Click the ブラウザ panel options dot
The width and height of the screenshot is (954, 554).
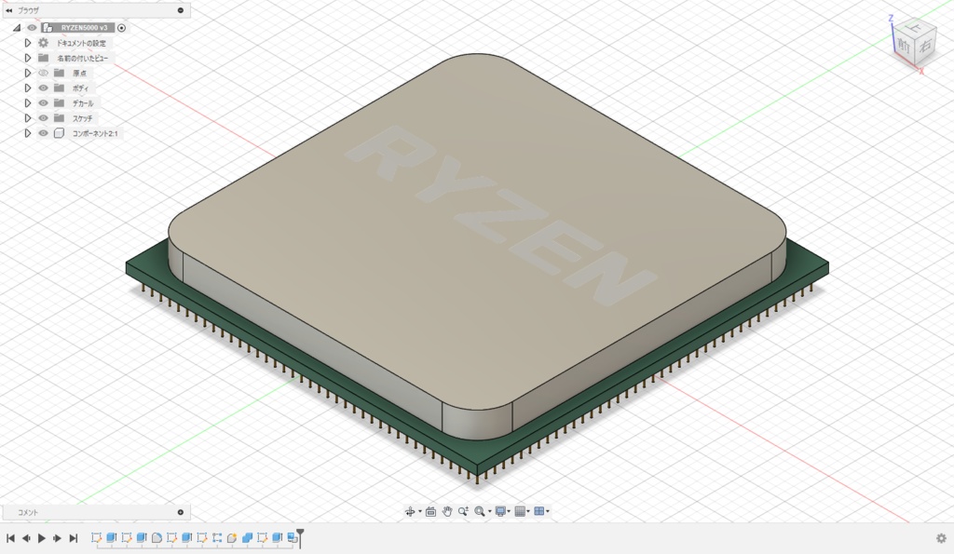[x=181, y=10]
